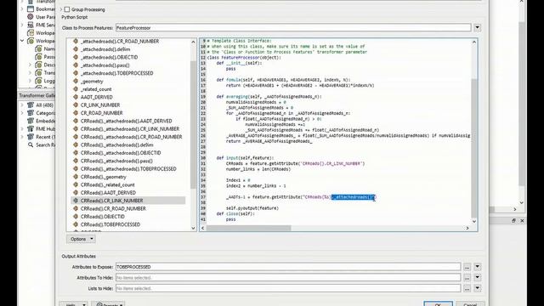Click icon beside CRRoads{}._attachedroads{}.CR_LINK_NUMBER
544x306 pixels.
tap(76, 128)
